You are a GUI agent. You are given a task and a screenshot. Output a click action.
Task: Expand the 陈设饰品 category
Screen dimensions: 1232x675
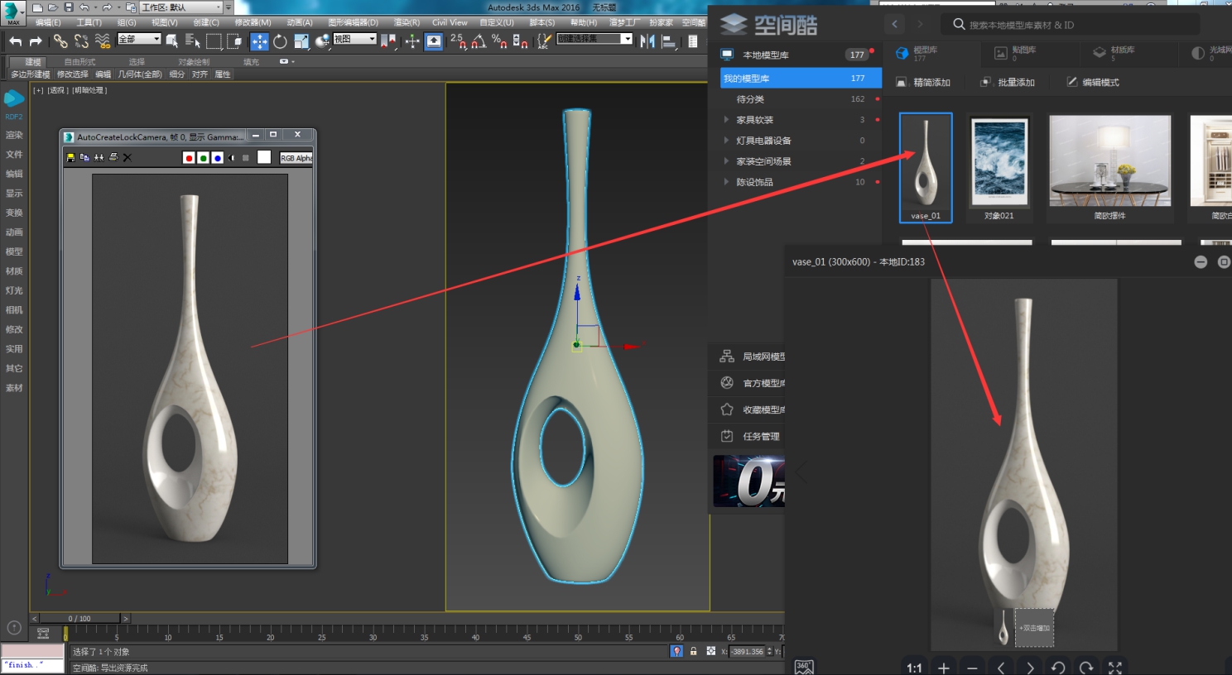[726, 181]
